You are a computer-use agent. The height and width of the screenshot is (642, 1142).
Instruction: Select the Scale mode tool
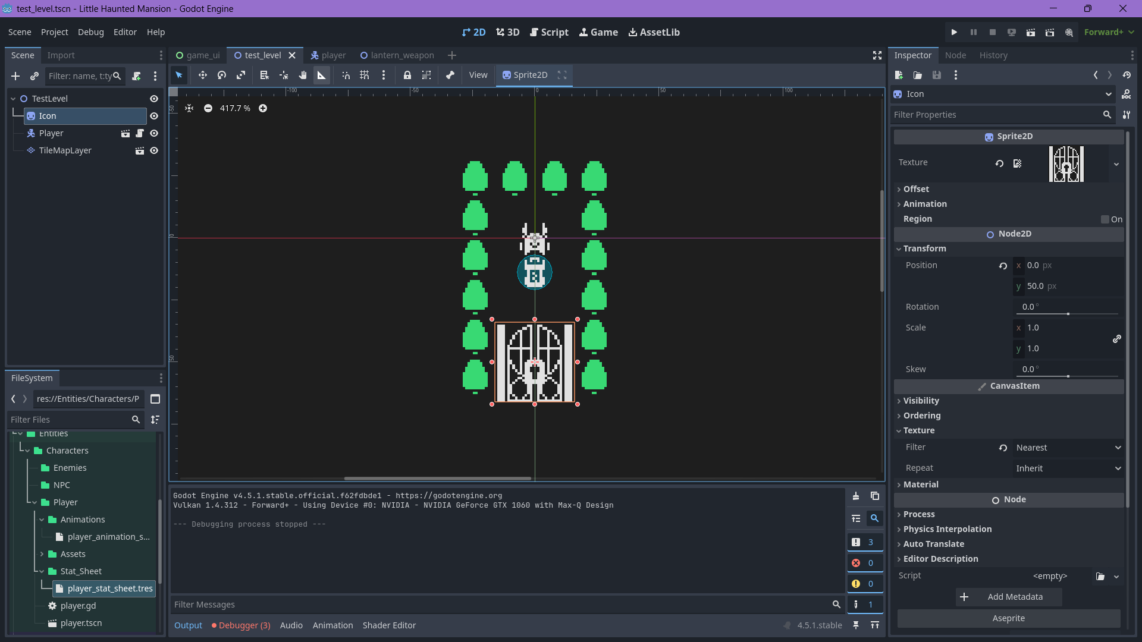click(241, 75)
